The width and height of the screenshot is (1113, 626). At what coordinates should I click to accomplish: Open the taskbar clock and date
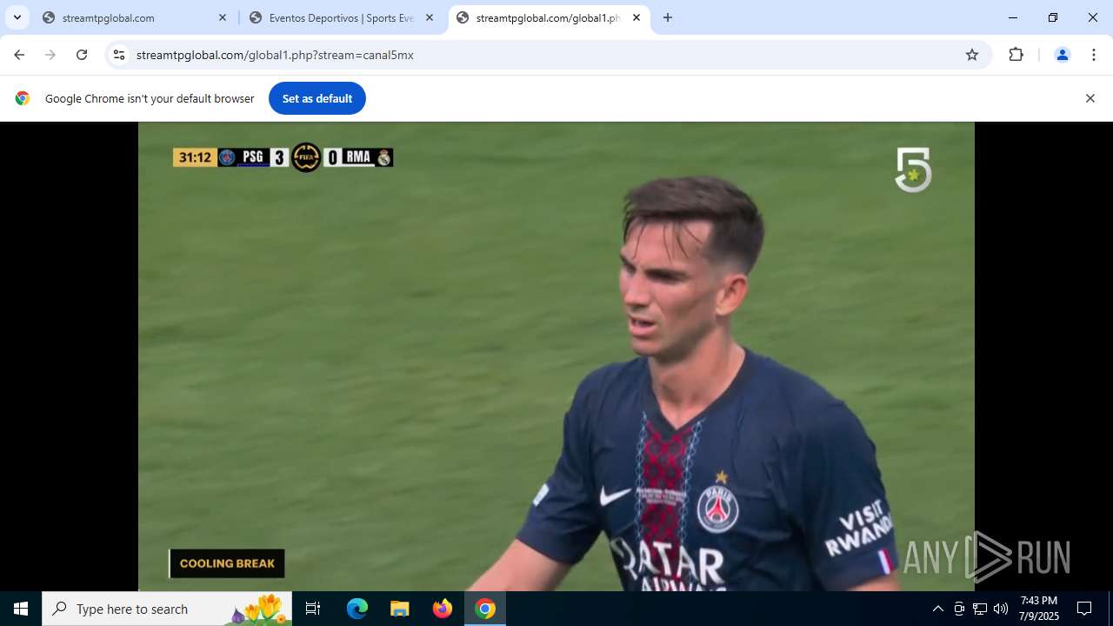pyautogui.click(x=1039, y=609)
